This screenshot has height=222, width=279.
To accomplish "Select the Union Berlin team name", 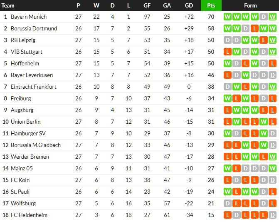I will [25, 122].
